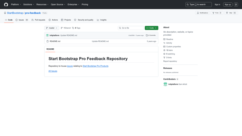Click the initplatform contributor avatar
This screenshot has width=242, height=136.
tap(165, 84)
